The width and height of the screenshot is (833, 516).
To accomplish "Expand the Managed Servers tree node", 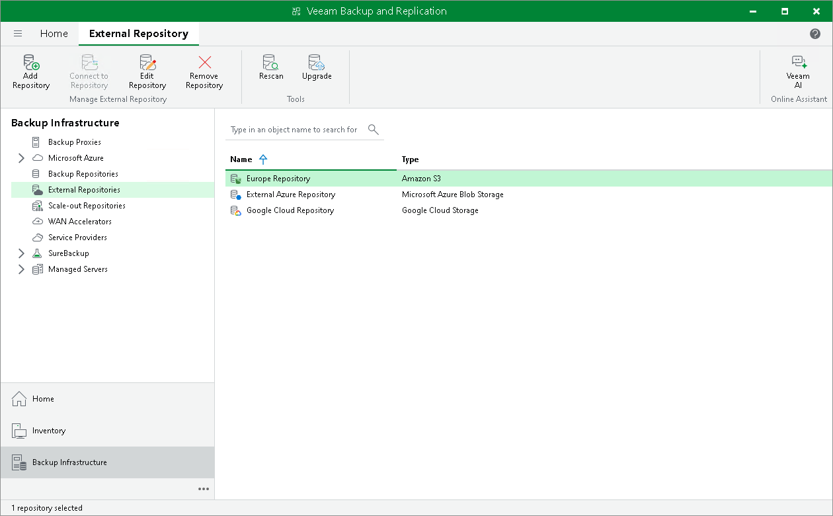I will click(21, 269).
